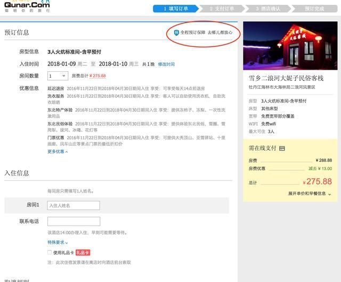The width and height of the screenshot is (341, 282).
Task: Click the 修改时间 link
Action: tap(166, 64)
